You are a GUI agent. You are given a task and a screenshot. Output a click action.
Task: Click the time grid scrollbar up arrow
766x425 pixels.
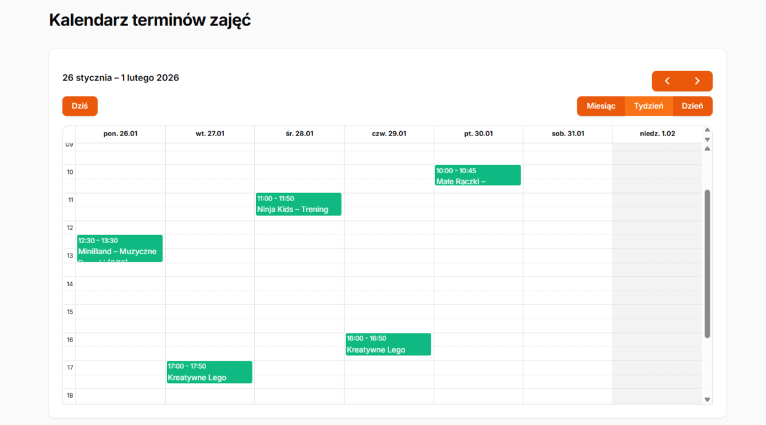click(x=707, y=148)
